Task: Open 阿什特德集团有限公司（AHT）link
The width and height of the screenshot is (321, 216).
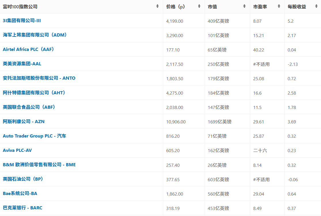Action: (34, 93)
